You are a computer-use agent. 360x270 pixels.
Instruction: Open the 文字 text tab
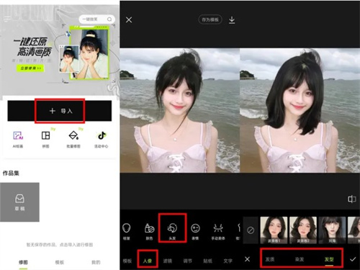(x=228, y=261)
